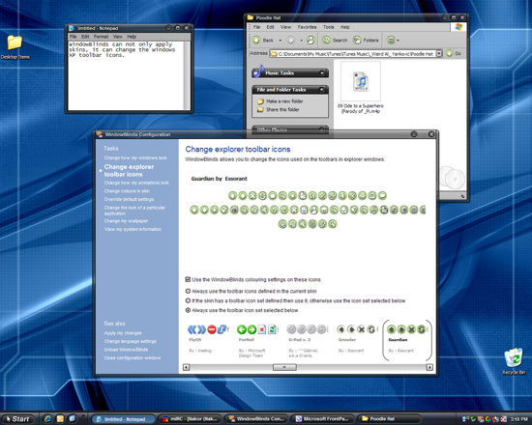Open the Favorites menu in Poodle Hat window
This screenshot has width=532, height=425.
[x=307, y=27]
